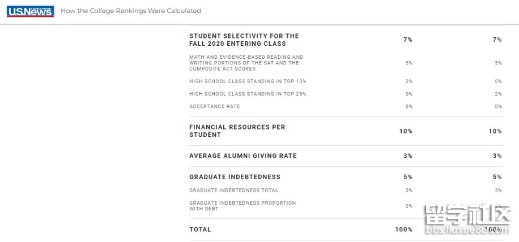Click the first column 2% Top 10% value
The height and width of the screenshot is (242, 519).
(409, 81)
